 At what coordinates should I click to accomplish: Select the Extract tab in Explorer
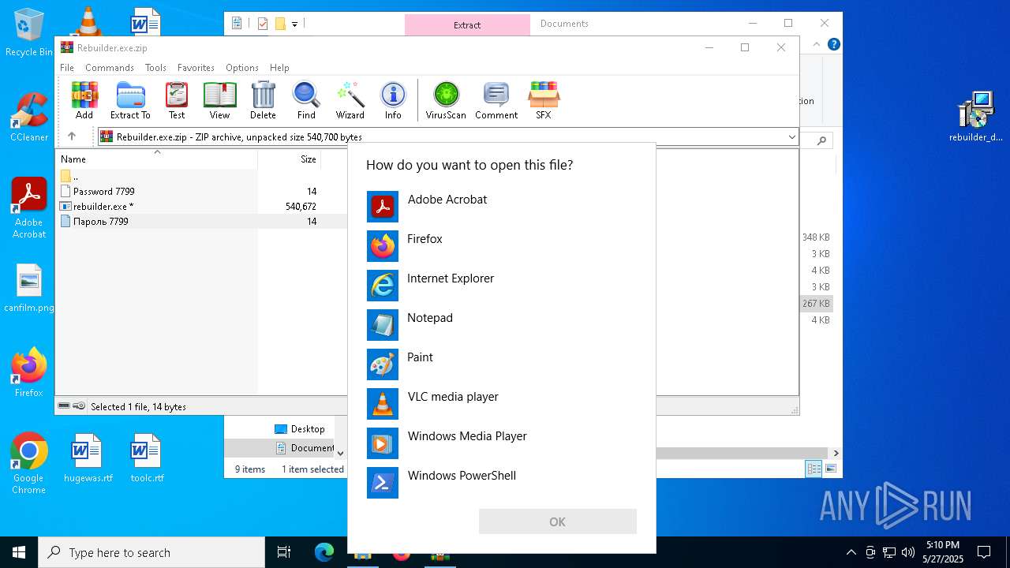point(467,24)
